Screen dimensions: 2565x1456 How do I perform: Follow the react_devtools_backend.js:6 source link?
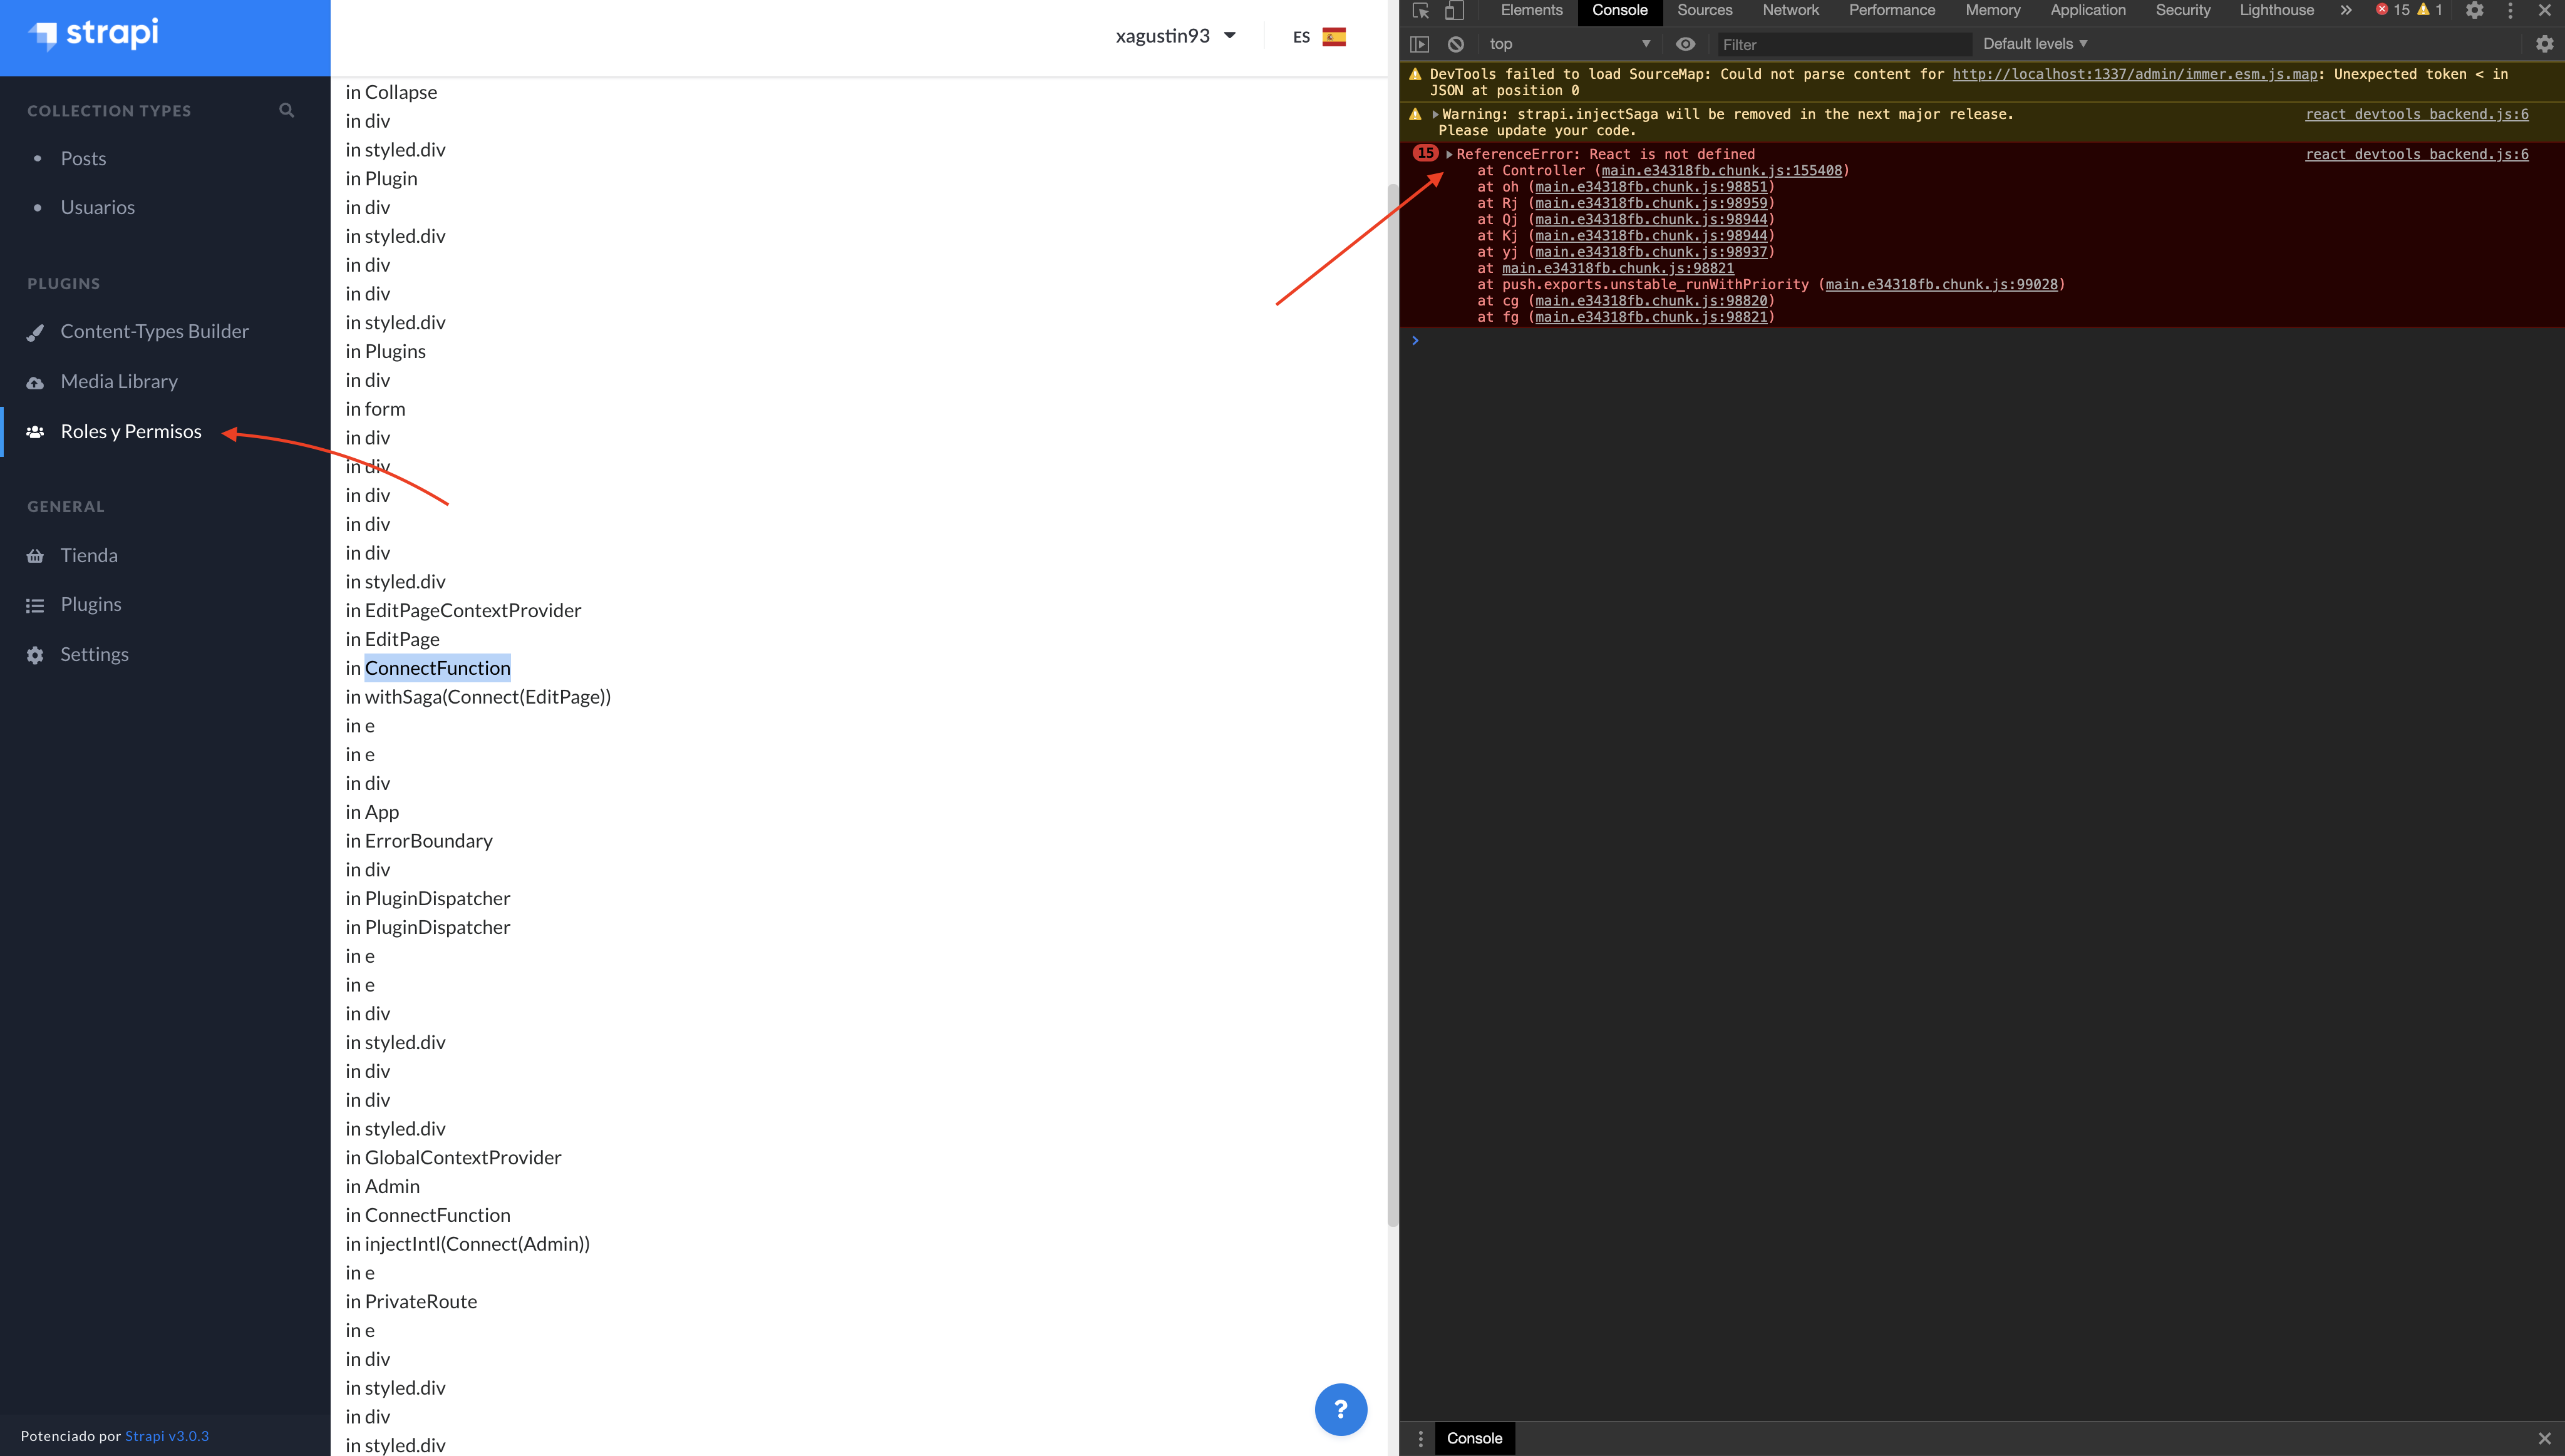click(2416, 154)
